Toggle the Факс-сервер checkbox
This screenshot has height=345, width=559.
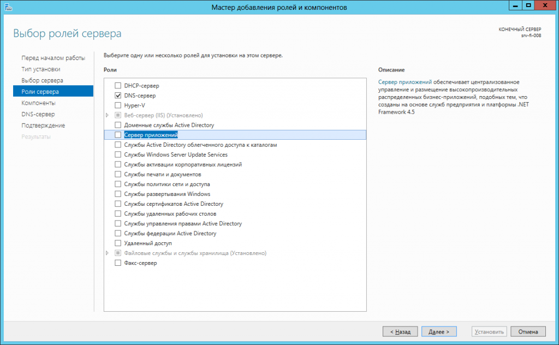[117, 263]
